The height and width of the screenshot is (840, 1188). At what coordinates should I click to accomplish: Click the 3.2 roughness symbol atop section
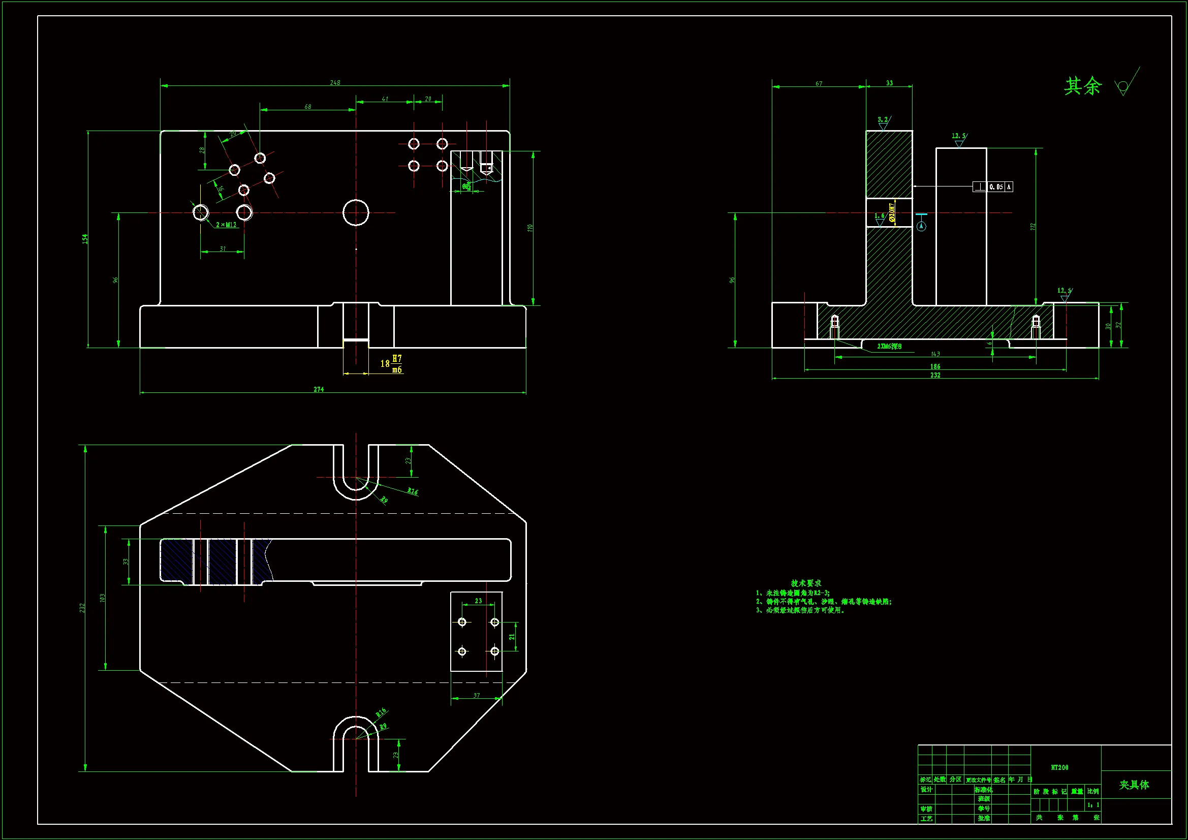883,122
